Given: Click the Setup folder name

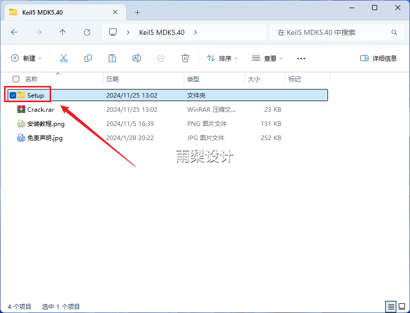Looking at the screenshot, I should pos(35,96).
